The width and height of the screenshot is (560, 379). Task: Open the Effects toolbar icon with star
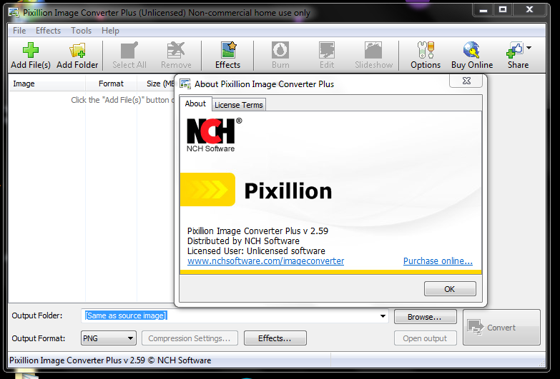pyautogui.click(x=228, y=50)
